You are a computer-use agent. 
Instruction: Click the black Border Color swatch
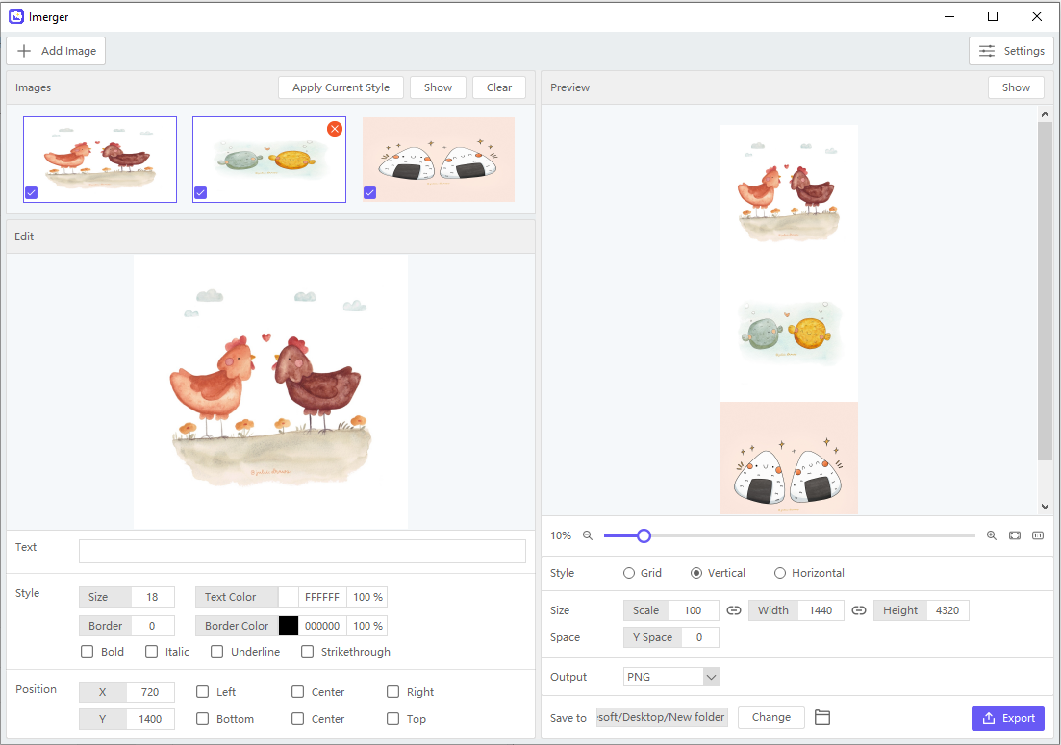pyautogui.click(x=289, y=626)
